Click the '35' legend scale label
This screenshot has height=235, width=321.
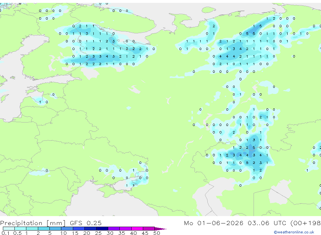coord(122,233)
